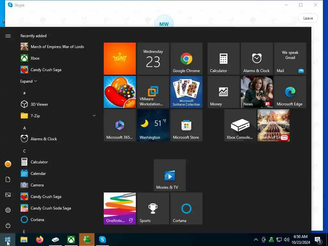Open Pictures from Start sidebar

pos(8,195)
